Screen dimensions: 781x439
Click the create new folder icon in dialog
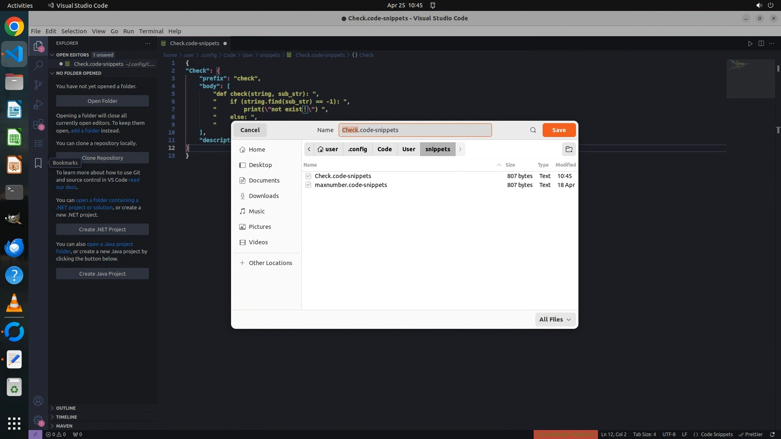(569, 149)
